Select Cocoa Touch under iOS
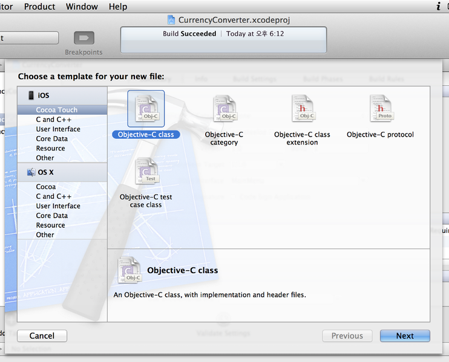The width and height of the screenshot is (449, 362). coord(56,110)
